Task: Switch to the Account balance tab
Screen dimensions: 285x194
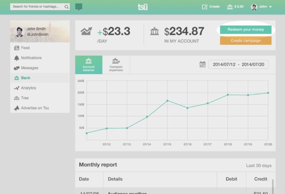Action: point(89,65)
